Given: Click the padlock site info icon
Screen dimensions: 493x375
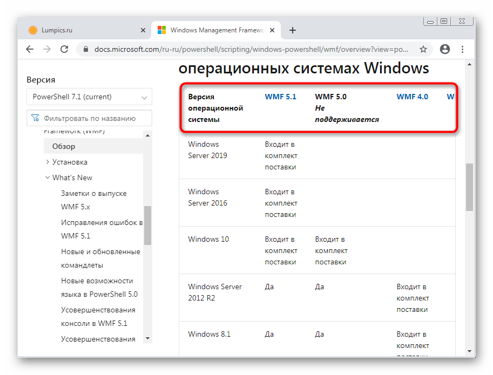Looking at the screenshot, I should pyautogui.click(x=86, y=49).
